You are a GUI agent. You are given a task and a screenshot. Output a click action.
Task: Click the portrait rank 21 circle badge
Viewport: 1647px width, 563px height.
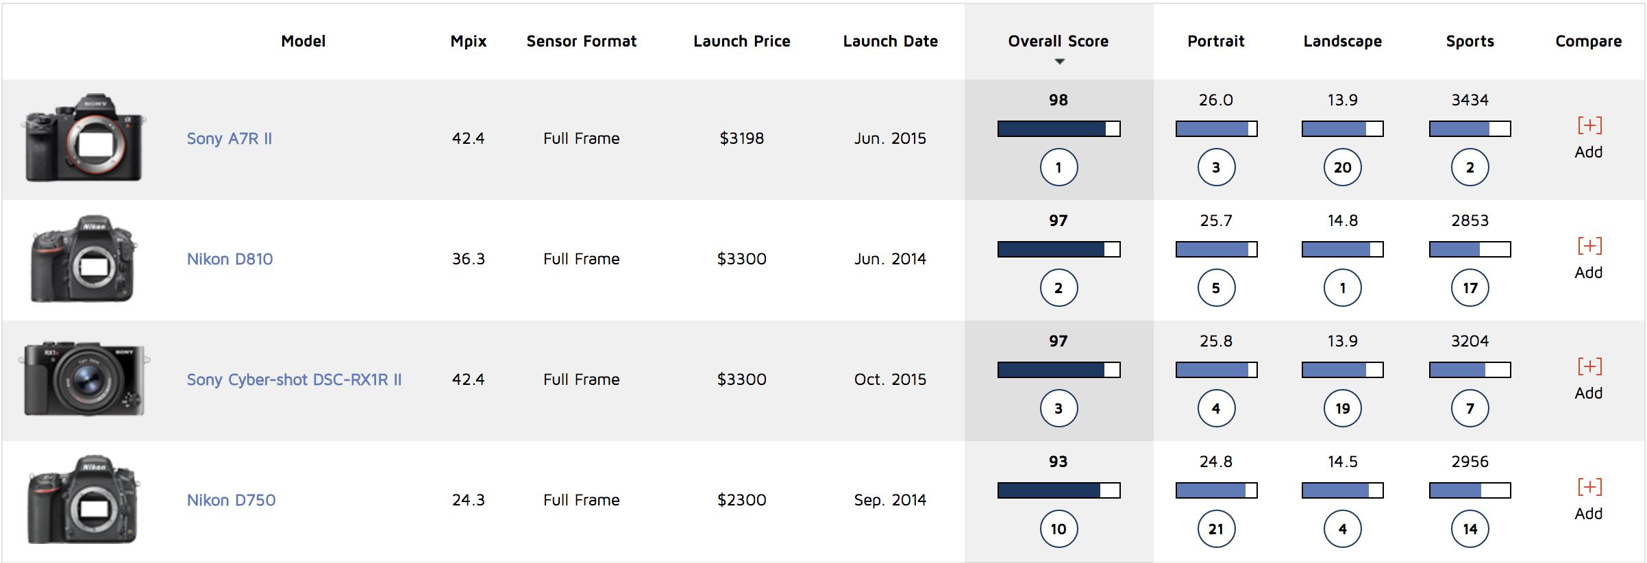click(1216, 529)
